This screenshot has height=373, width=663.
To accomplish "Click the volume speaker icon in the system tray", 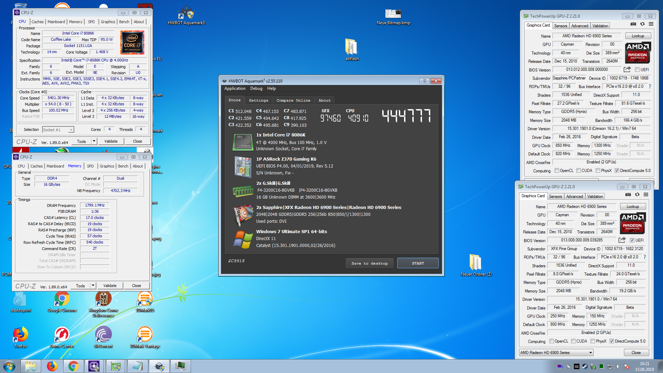I will 618,366.
